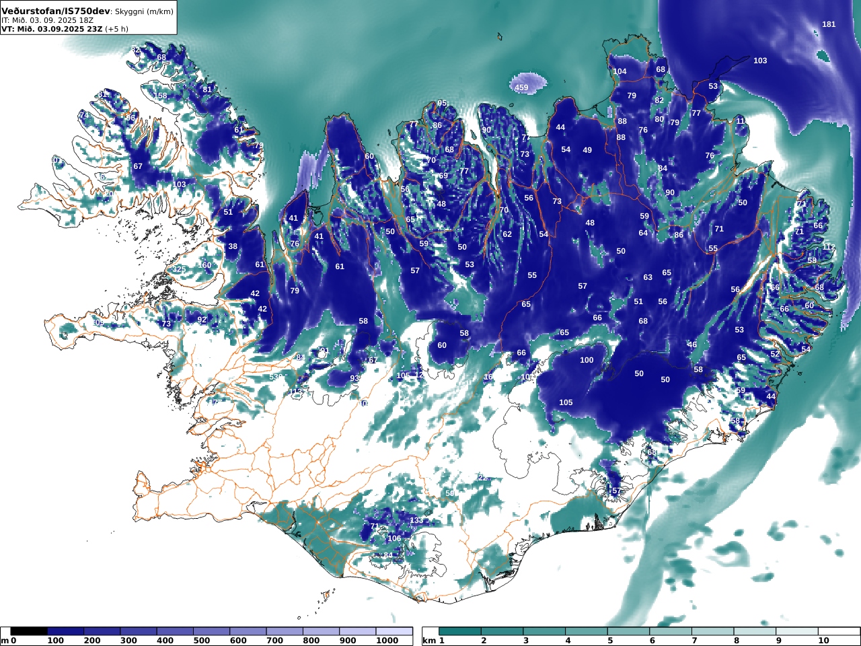Click the black swatch between 0 and 100
Viewport: 861px width, 646px height.
click(29, 631)
